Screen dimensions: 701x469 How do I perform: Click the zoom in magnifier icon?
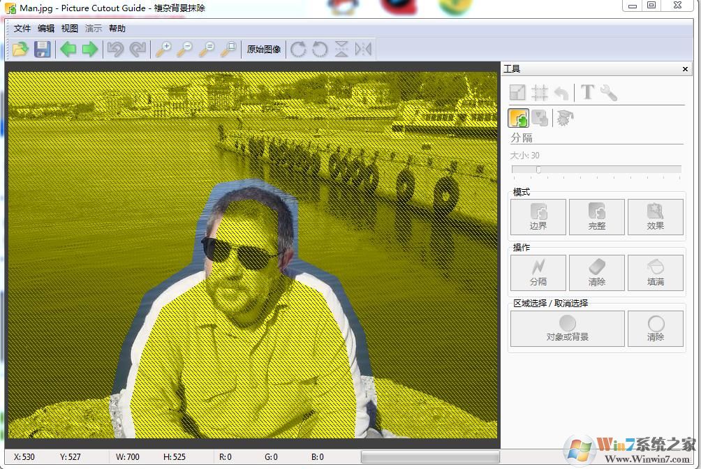(163, 49)
